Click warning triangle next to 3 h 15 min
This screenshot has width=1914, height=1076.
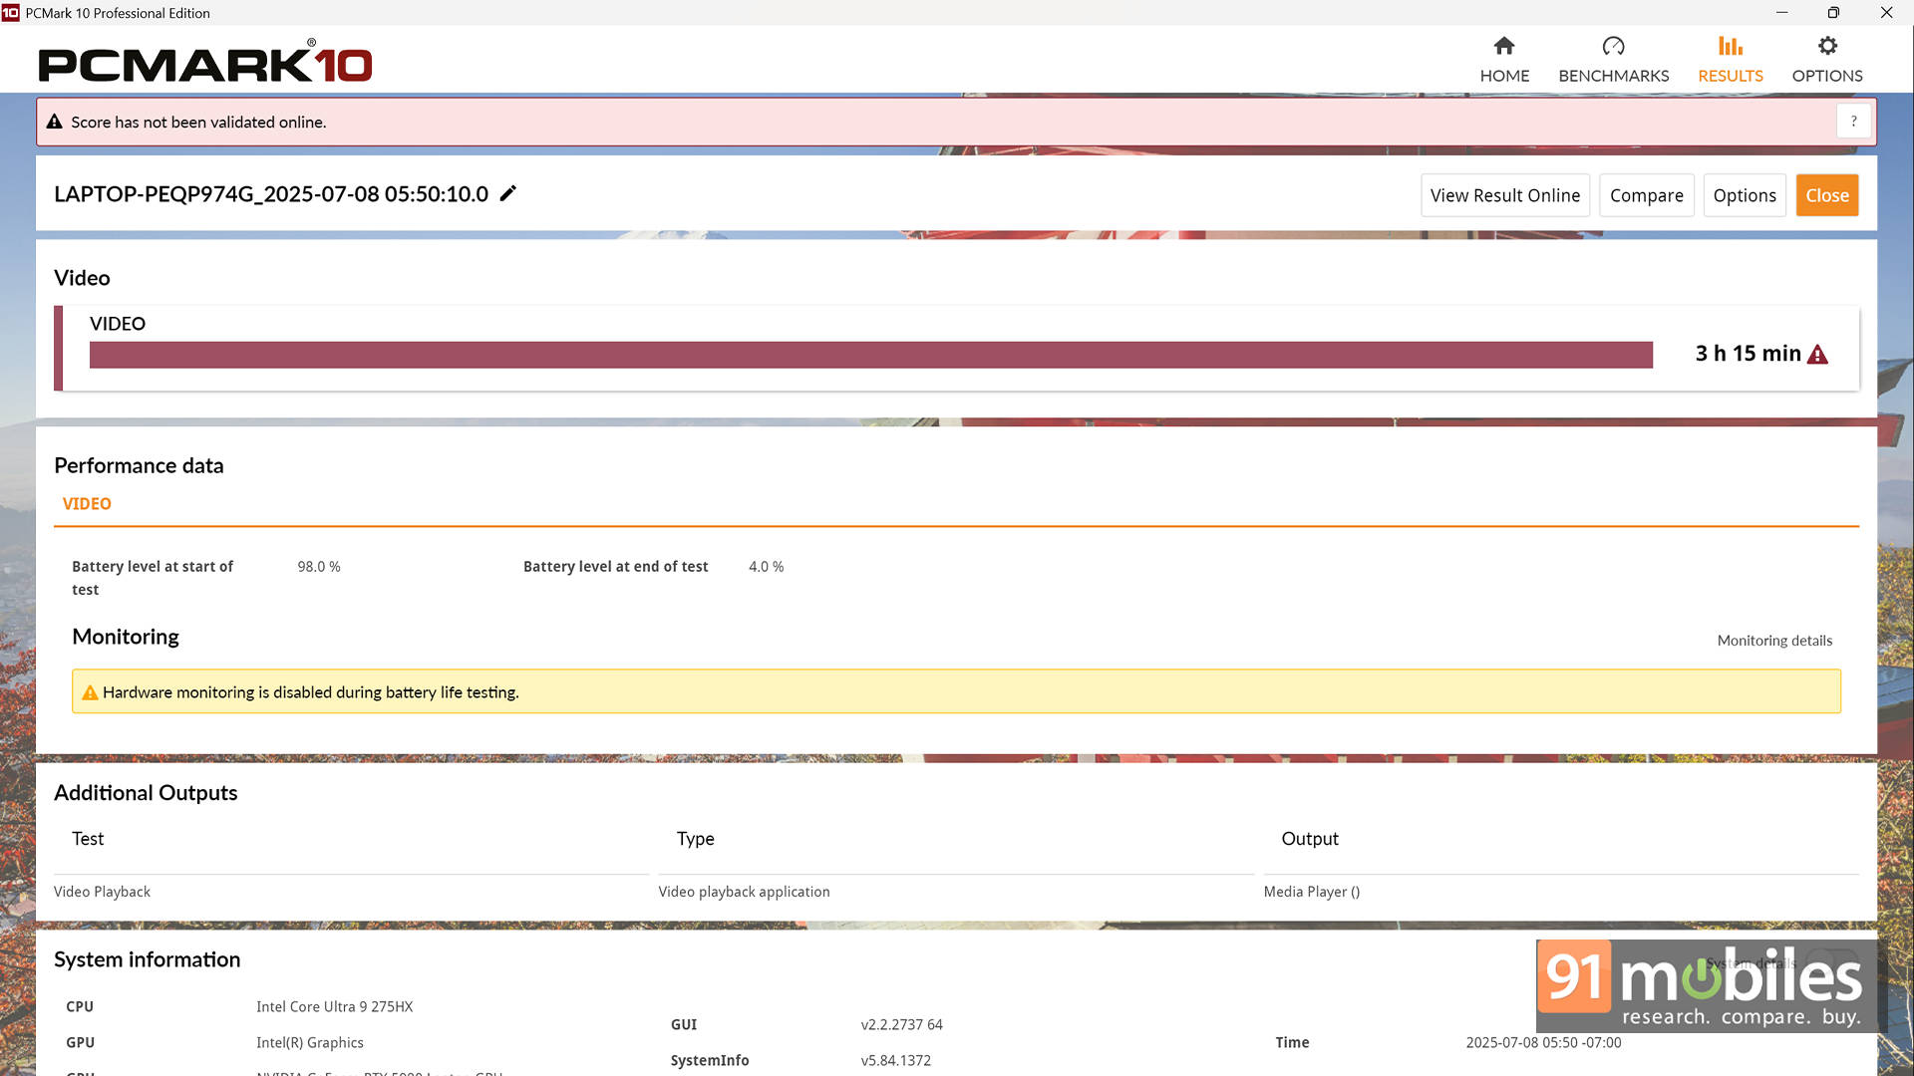point(1817,355)
